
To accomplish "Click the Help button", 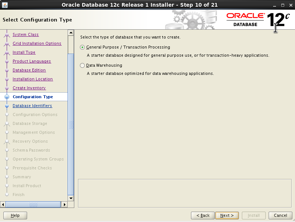I will 15,215.
